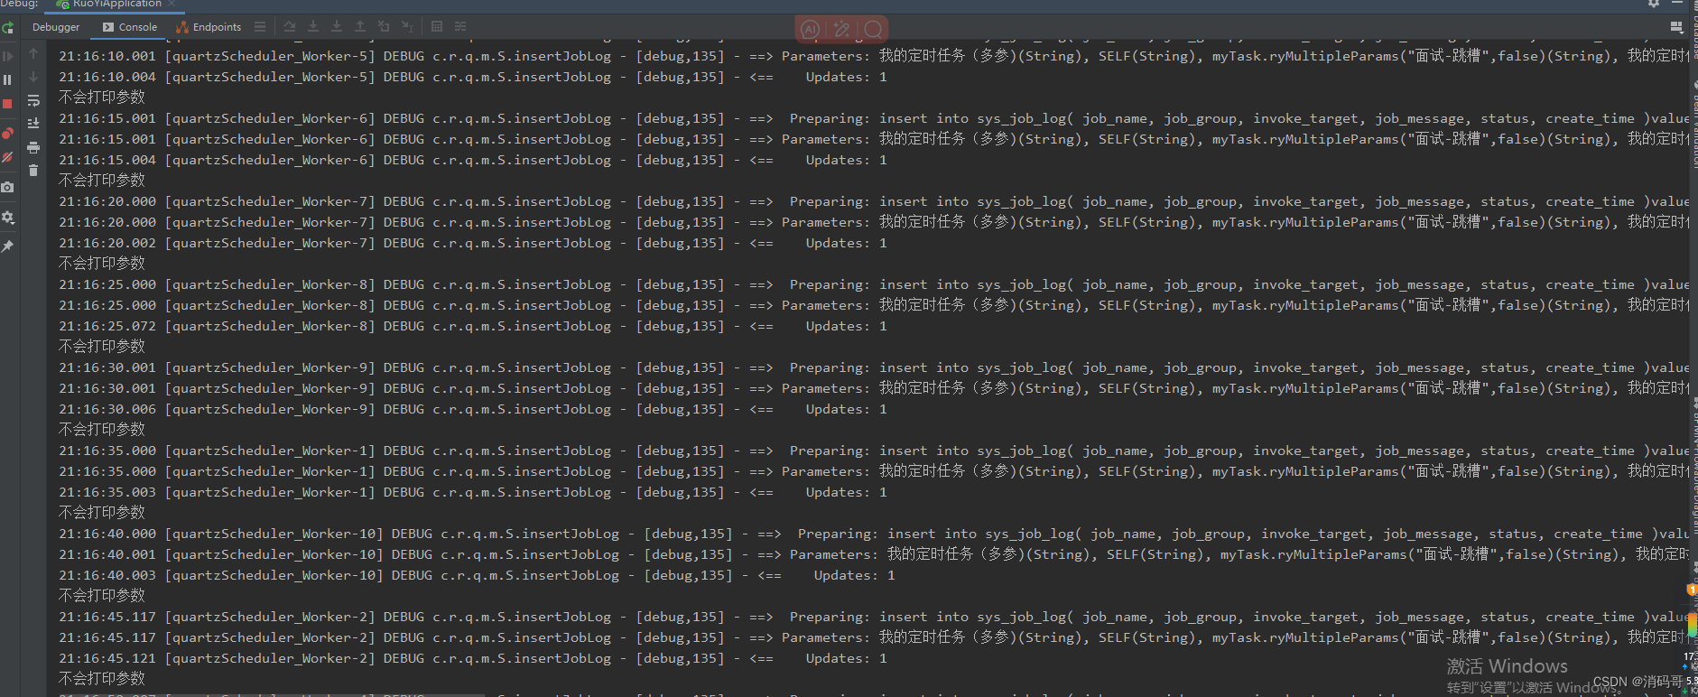Image resolution: width=1698 pixels, height=697 pixels.
Task: Click the 21:16:35.000 Worker-1 Preparing line
Action: click(x=873, y=451)
